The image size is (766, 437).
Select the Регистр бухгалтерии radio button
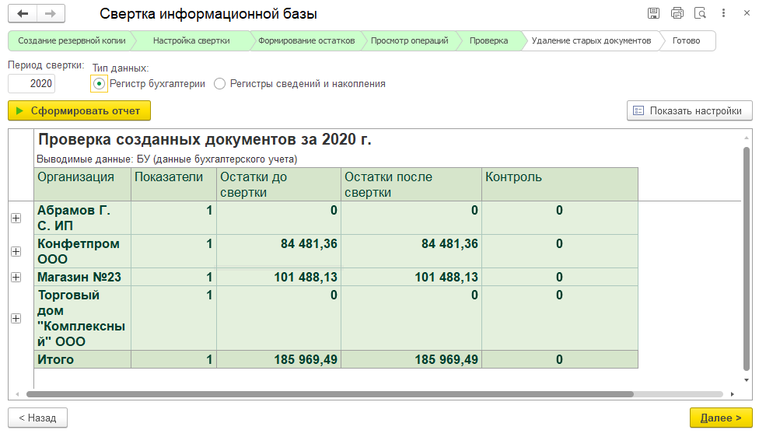click(99, 83)
